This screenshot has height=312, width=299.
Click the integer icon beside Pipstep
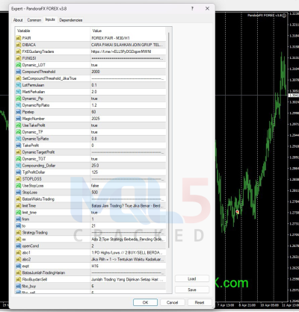pyautogui.click(x=19, y=112)
